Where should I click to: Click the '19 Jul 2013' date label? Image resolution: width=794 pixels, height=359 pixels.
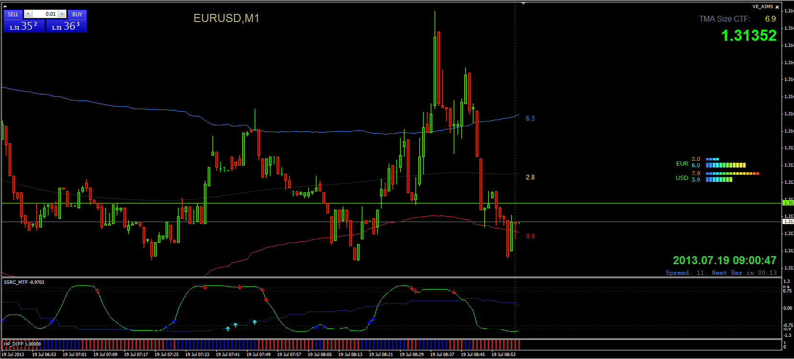[13, 355]
